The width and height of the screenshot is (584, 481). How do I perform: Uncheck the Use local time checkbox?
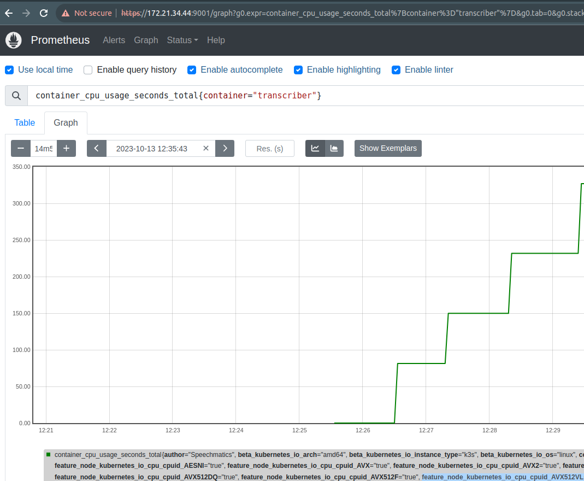9,70
